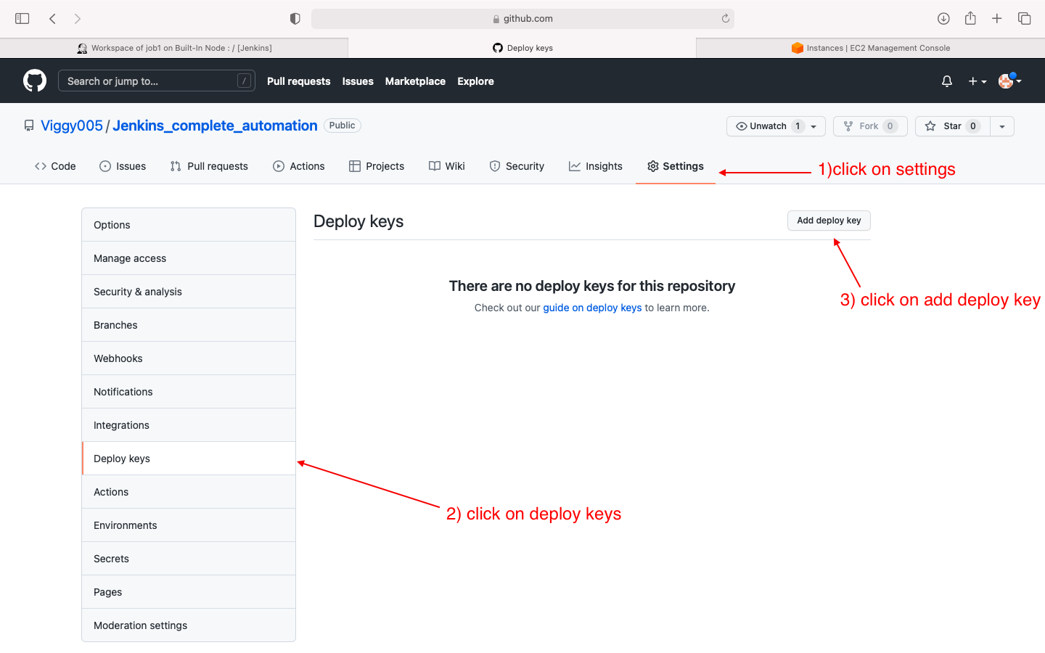Open Safari downloads icon
The height and width of the screenshot is (653, 1045).
click(x=943, y=18)
